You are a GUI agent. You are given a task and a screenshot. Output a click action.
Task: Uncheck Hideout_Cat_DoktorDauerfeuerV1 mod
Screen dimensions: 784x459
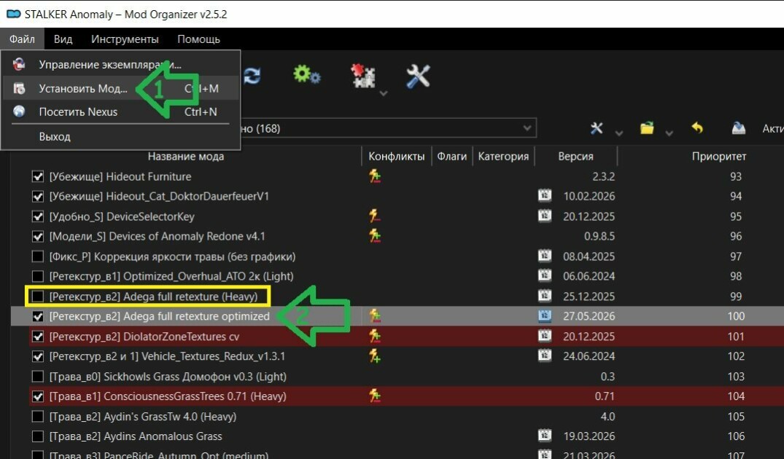coord(37,196)
